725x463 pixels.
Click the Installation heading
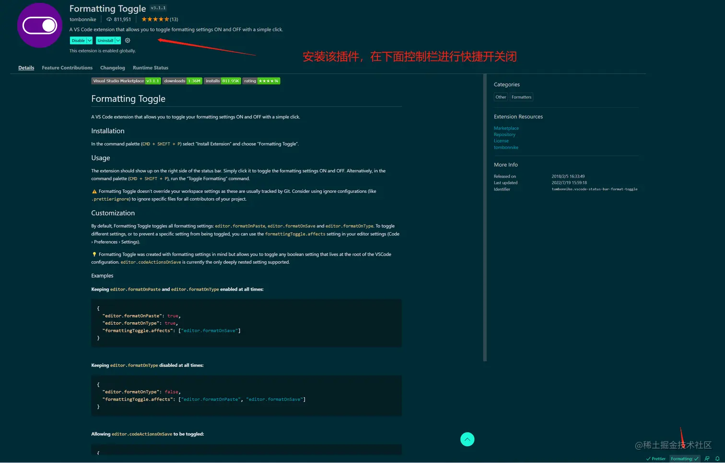pyautogui.click(x=108, y=131)
